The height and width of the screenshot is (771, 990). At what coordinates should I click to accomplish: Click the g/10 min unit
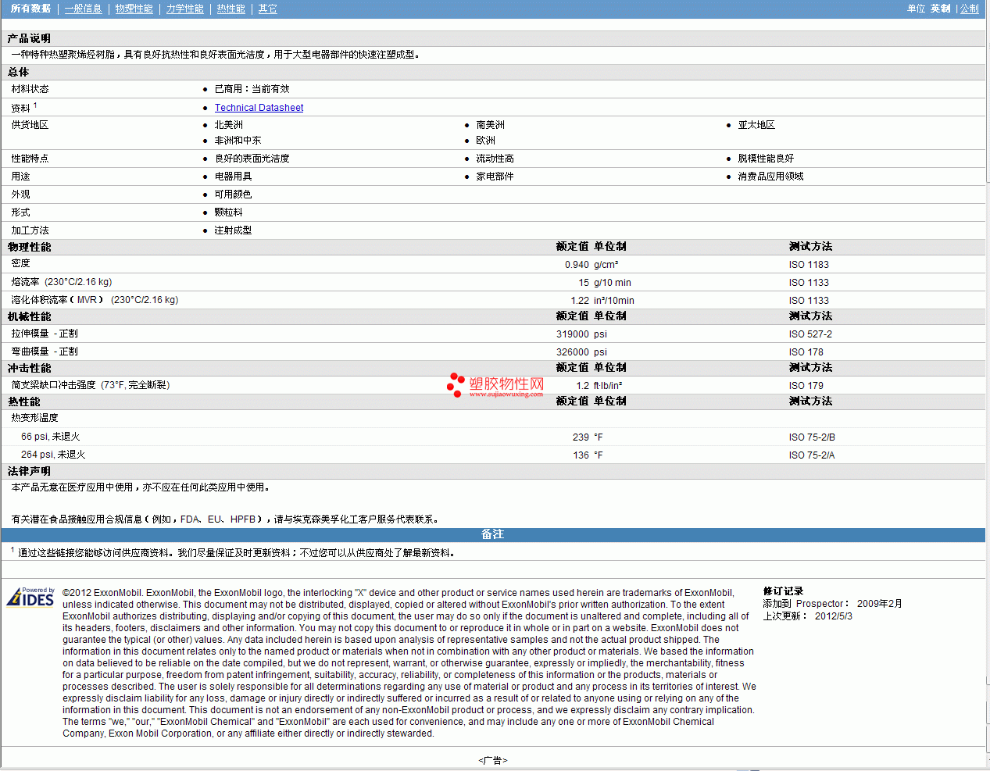(613, 283)
